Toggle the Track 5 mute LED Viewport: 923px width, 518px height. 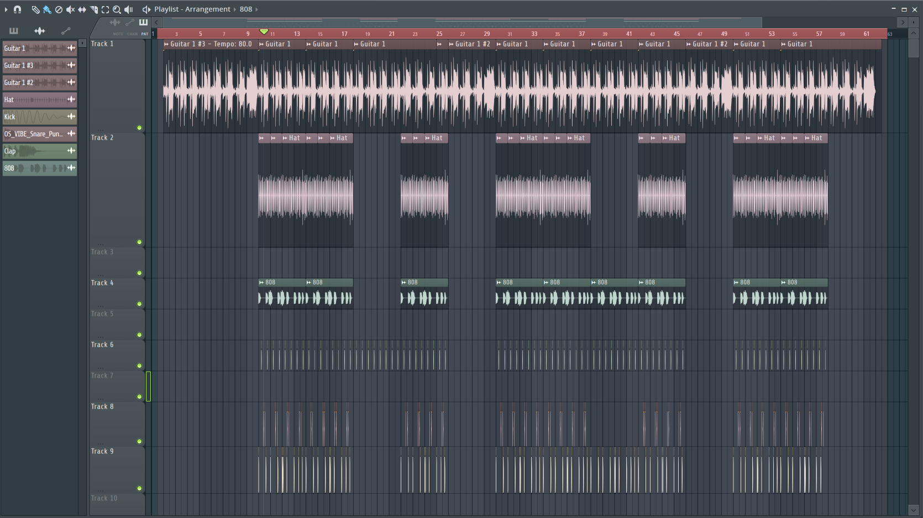pos(139,335)
